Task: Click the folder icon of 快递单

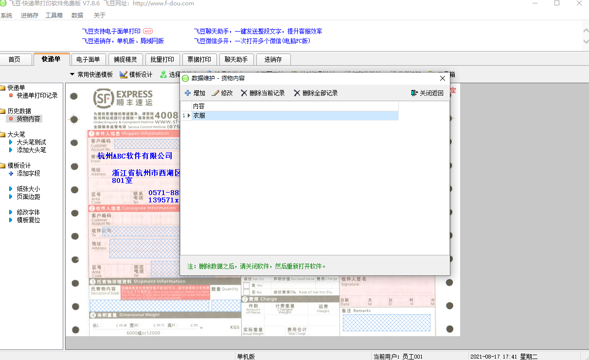Action: [2, 88]
